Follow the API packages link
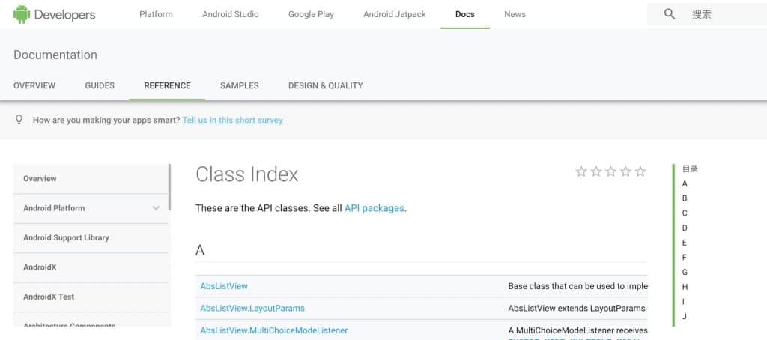This screenshot has height=340, width=767. pyautogui.click(x=374, y=208)
